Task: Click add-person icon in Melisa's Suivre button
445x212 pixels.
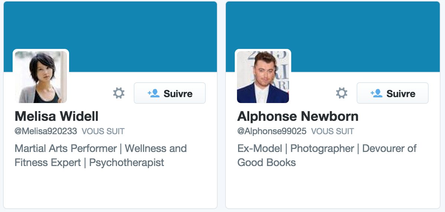Action: point(153,93)
